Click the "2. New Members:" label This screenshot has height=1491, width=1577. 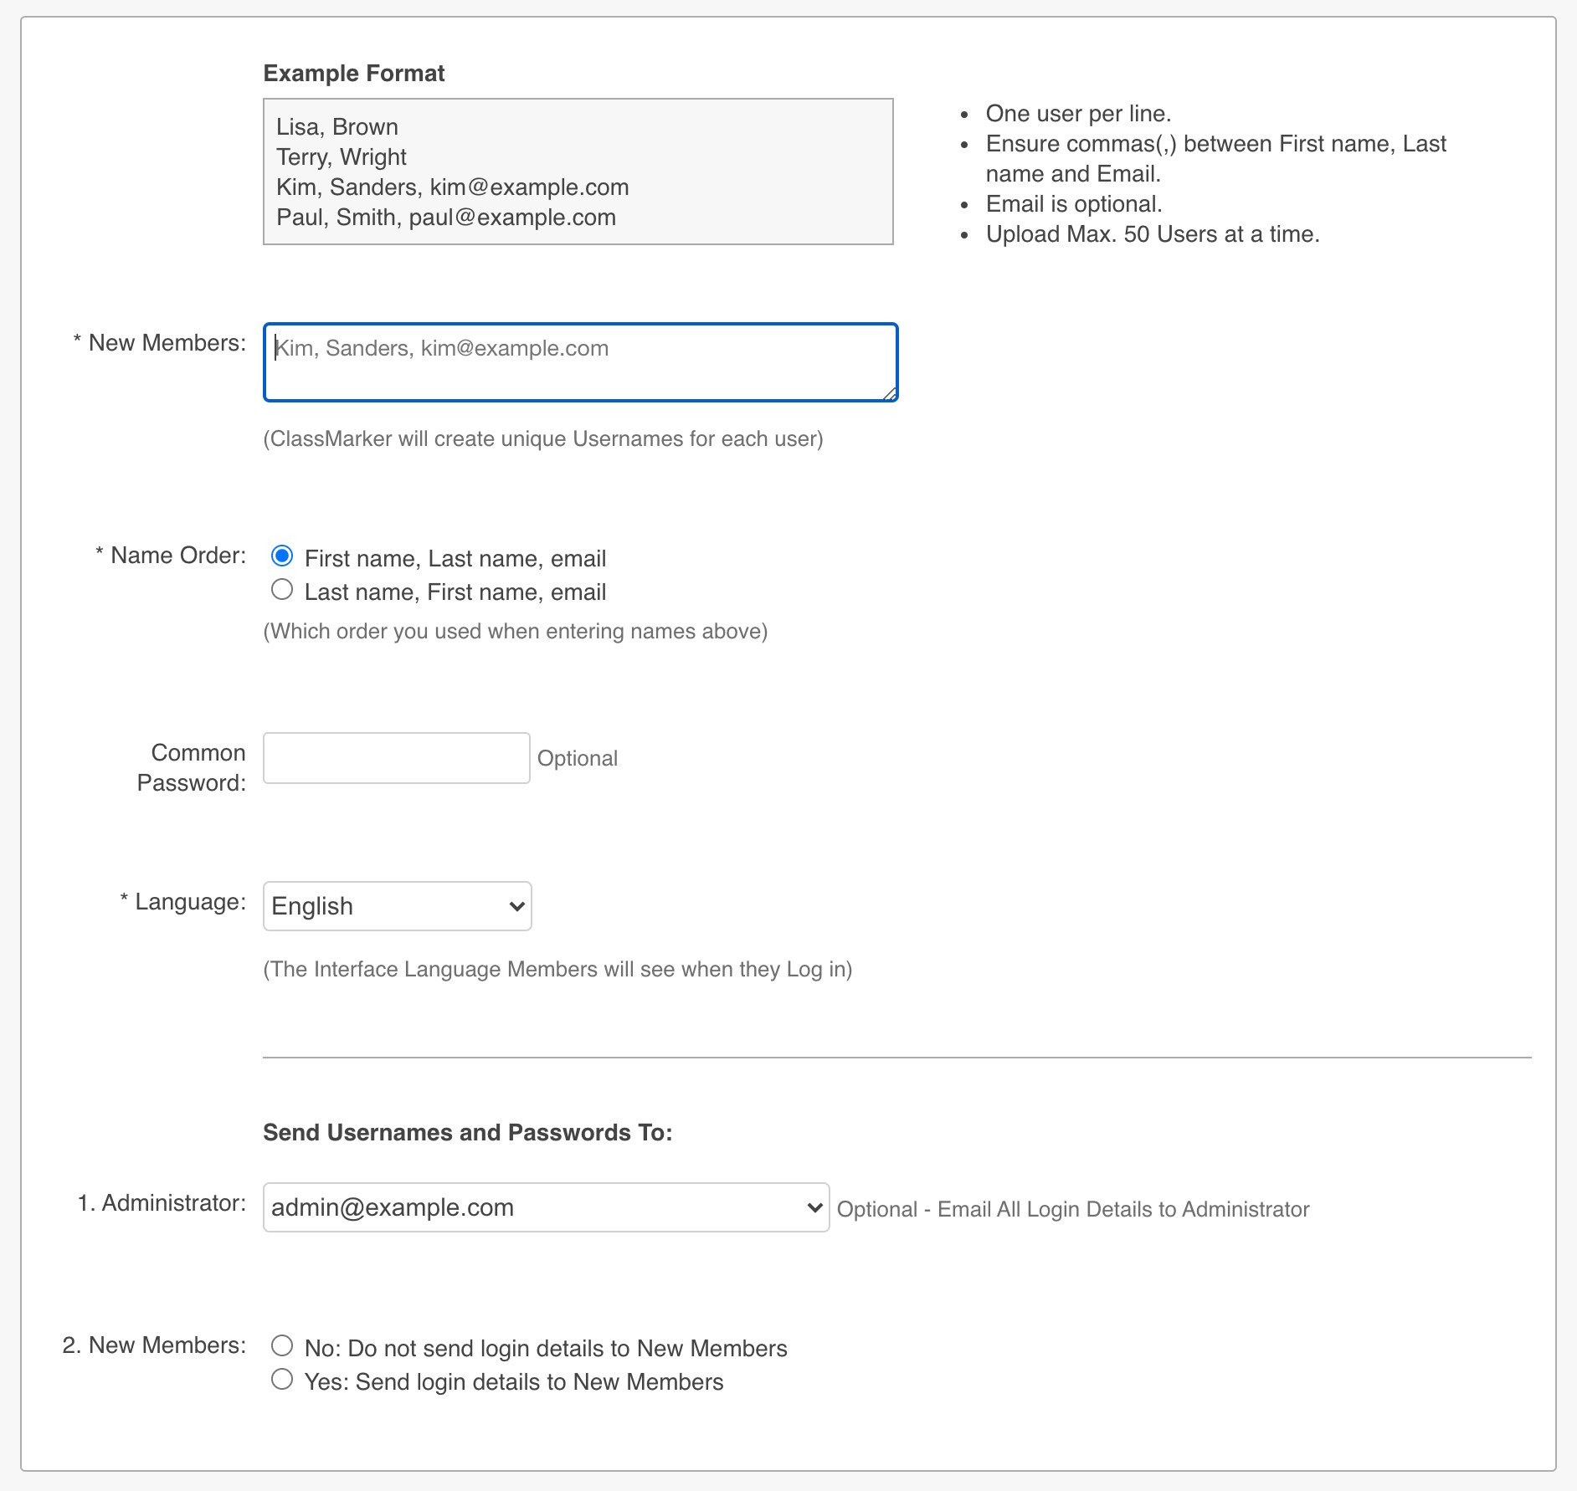154,1345
